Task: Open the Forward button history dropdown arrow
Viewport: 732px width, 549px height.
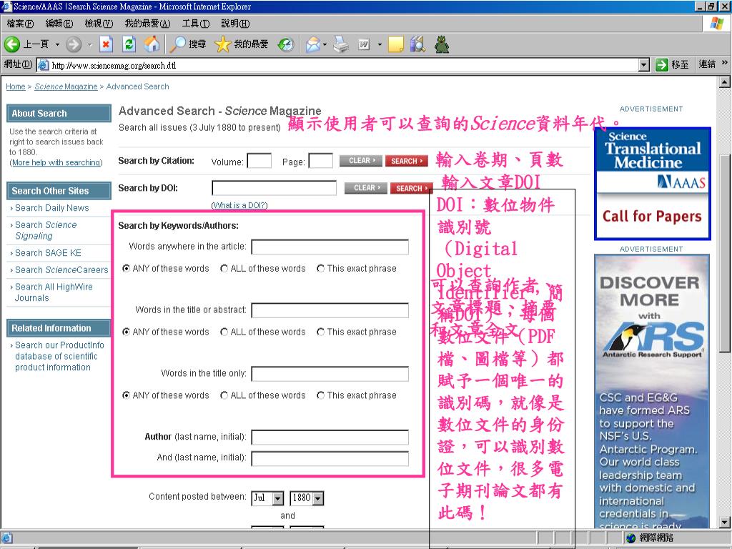Action: pyautogui.click(x=89, y=45)
